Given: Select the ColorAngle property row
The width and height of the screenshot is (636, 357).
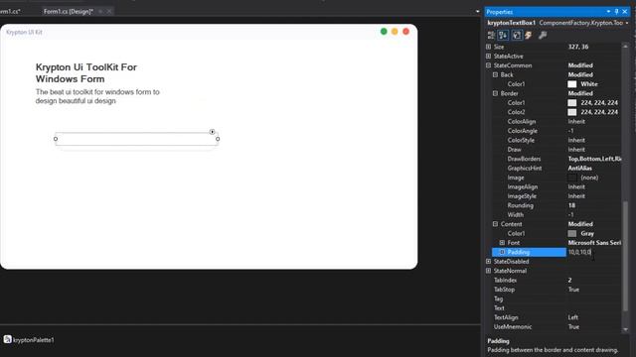Looking at the screenshot, I should (556, 131).
